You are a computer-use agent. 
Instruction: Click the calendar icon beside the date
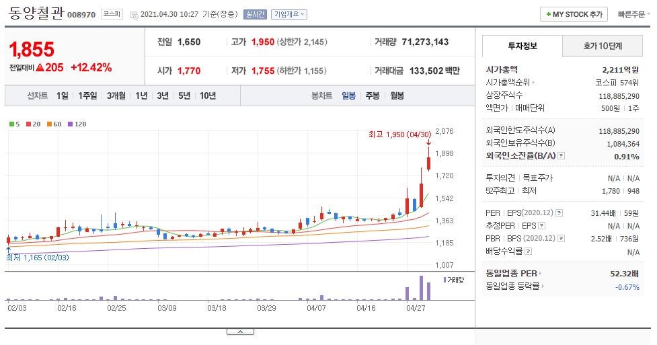[x=134, y=15]
